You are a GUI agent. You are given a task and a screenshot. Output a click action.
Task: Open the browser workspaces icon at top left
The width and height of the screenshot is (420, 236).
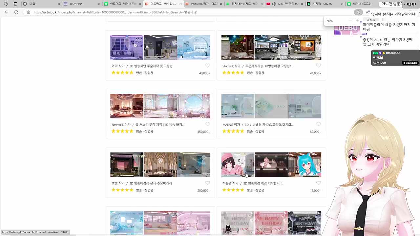(6, 4)
